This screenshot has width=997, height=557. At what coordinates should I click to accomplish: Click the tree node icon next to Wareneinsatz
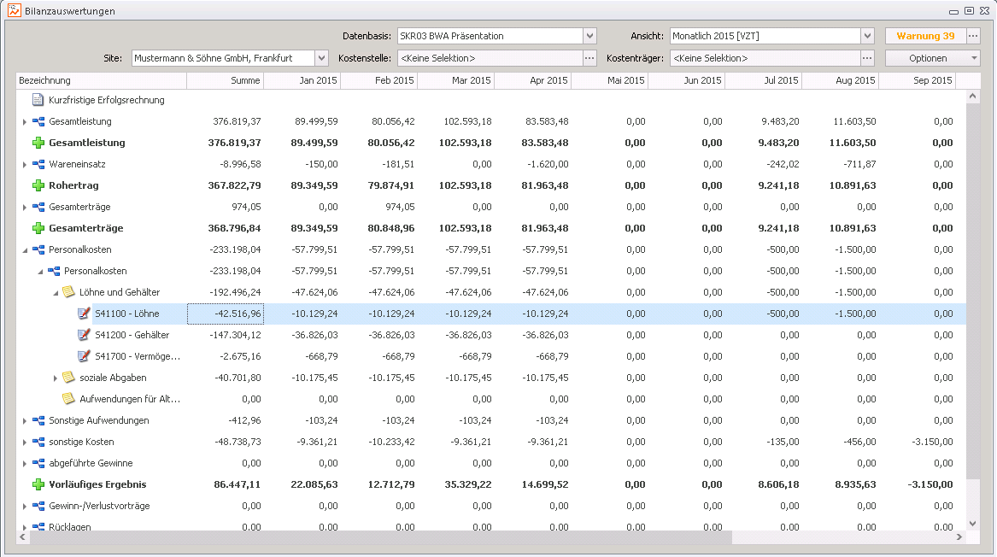point(38,164)
